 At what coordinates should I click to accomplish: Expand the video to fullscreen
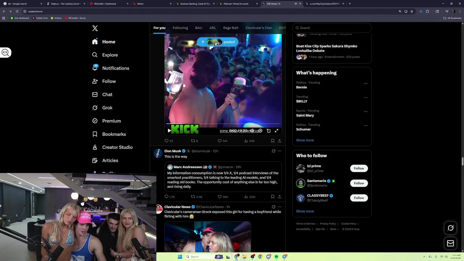click(277, 130)
